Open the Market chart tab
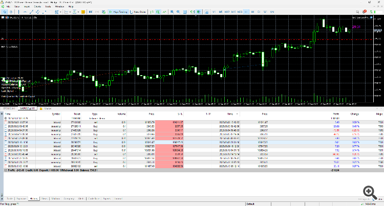384x206 pixels. [46, 108]
